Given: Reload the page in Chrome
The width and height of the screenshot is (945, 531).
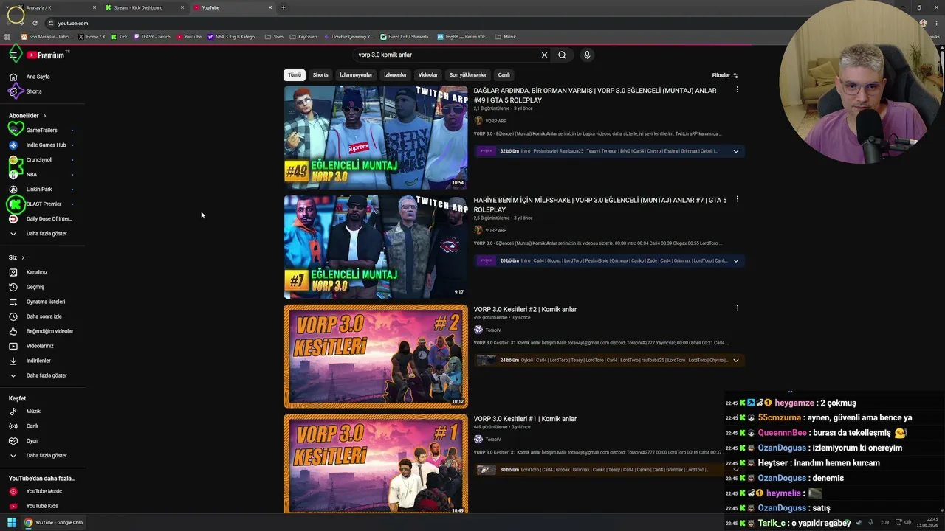Looking at the screenshot, I should (35, 23).
